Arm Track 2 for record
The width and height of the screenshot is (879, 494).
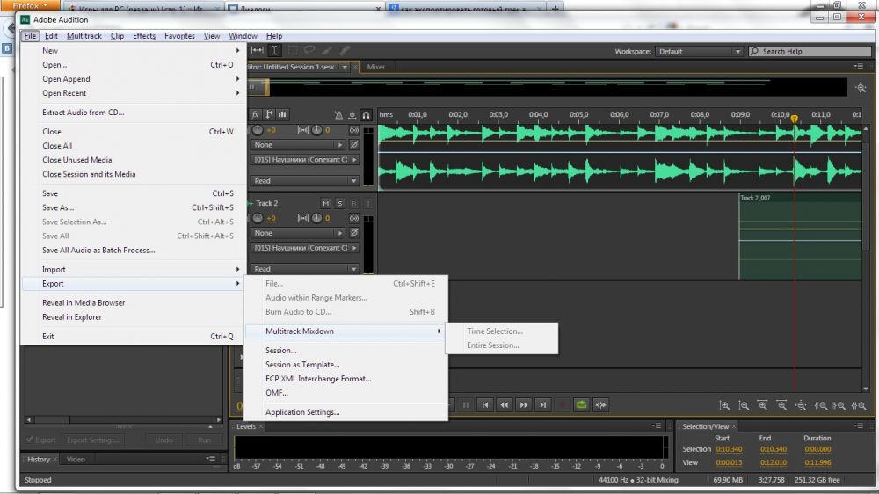pyautogui.click(x=353, y=203)
